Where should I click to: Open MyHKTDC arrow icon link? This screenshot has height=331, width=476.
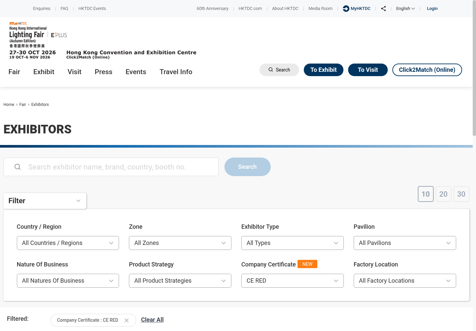coord(346,9)
